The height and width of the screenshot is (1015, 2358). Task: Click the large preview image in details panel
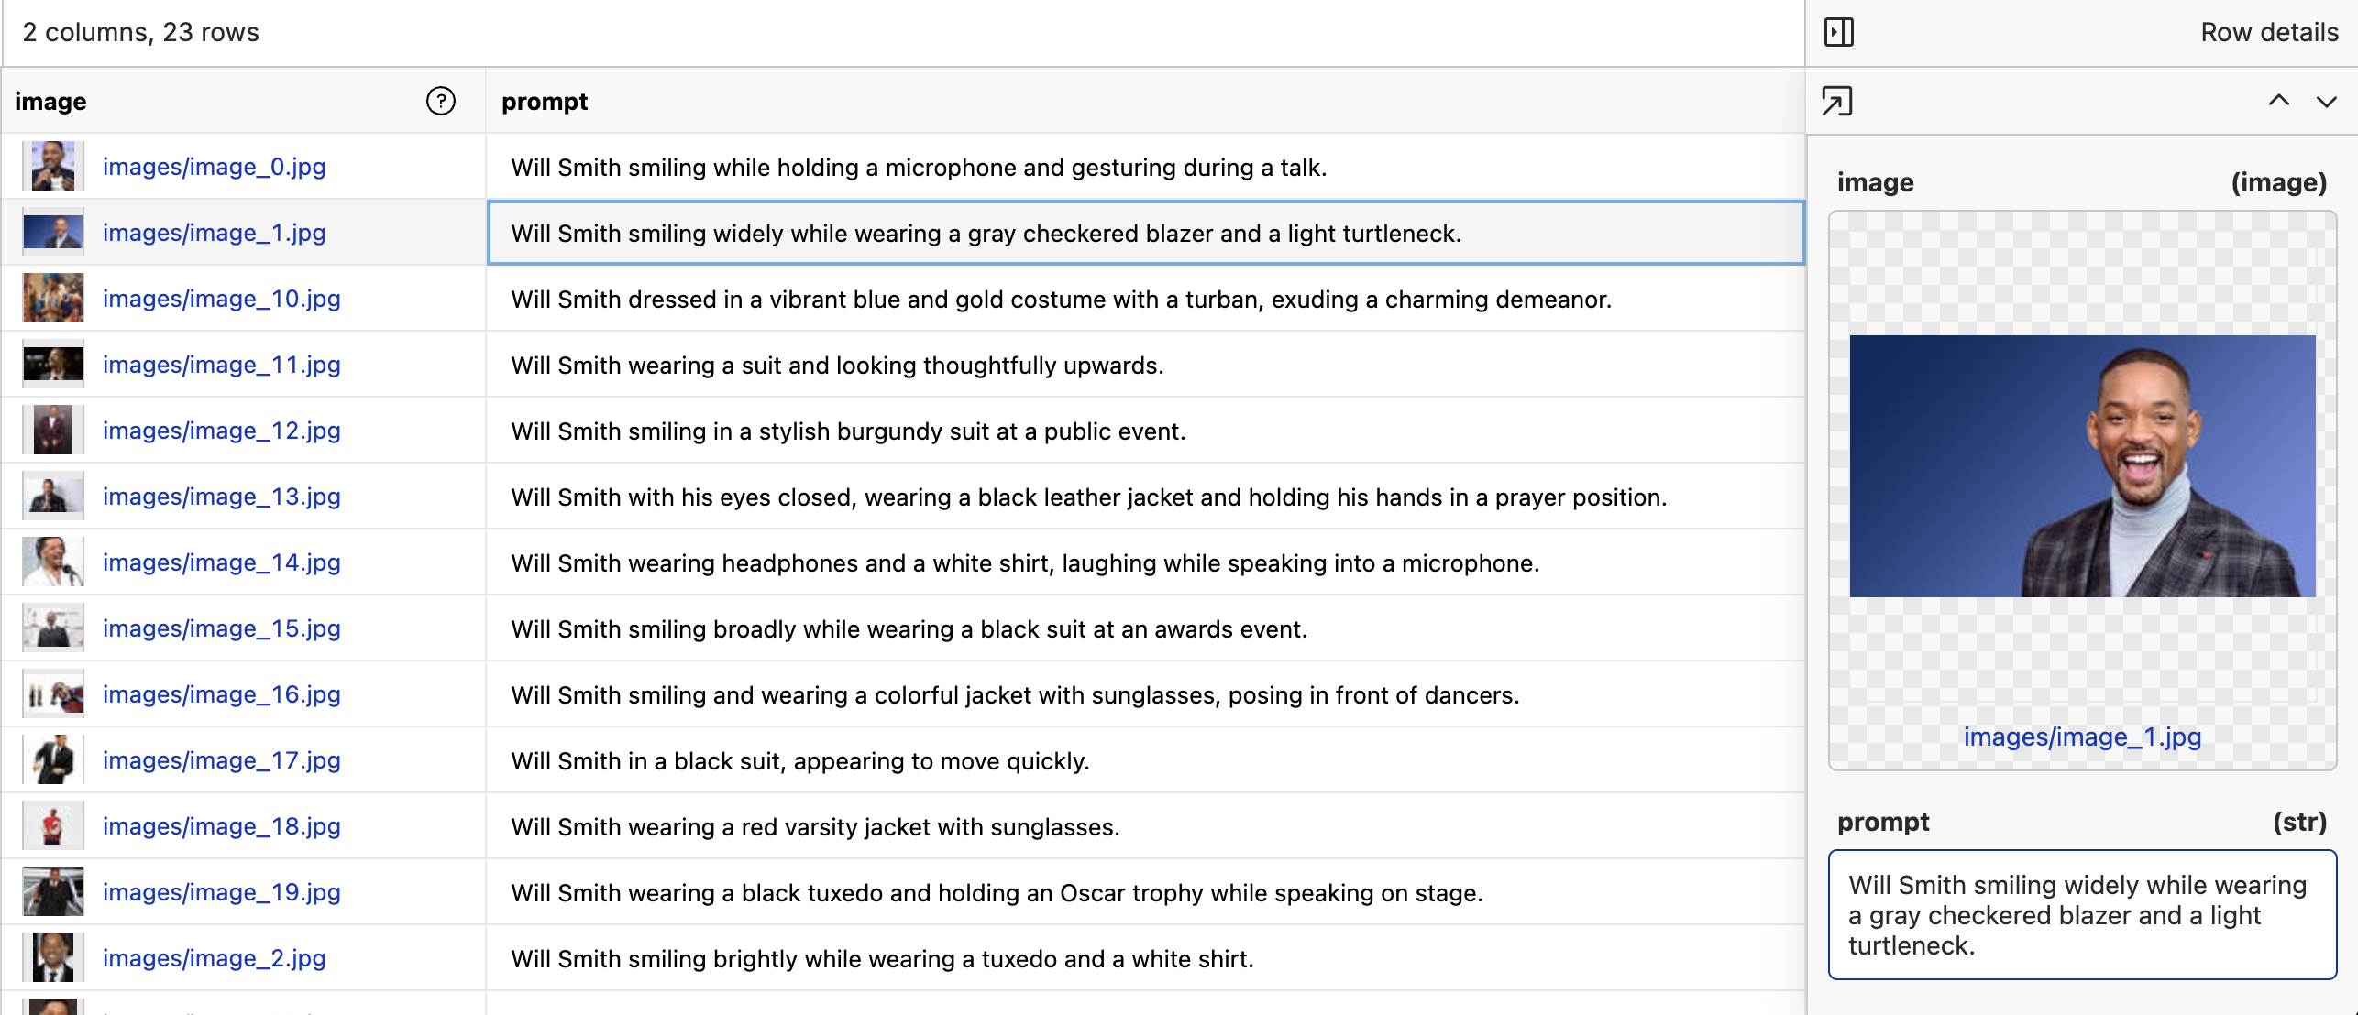tap(2081, 465)
